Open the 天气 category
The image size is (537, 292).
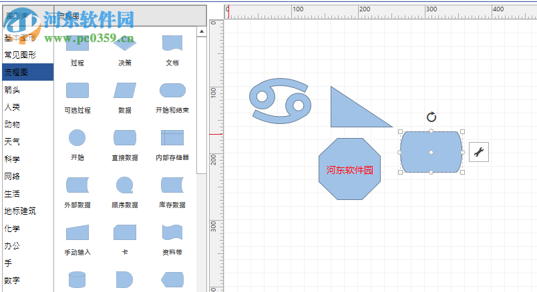pos(28,141)
